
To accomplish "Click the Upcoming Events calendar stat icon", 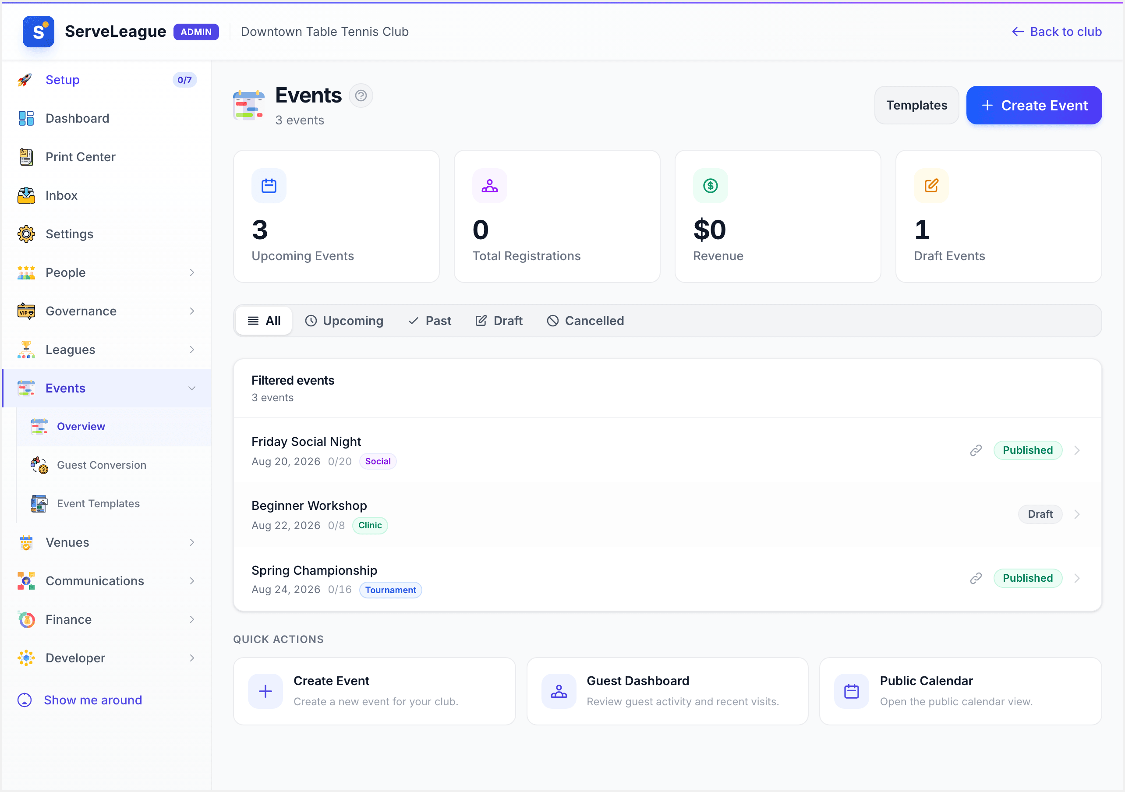I will (x=269, y=186).
